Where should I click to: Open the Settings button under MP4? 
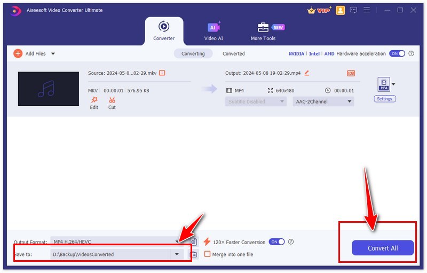coord(384,99)
